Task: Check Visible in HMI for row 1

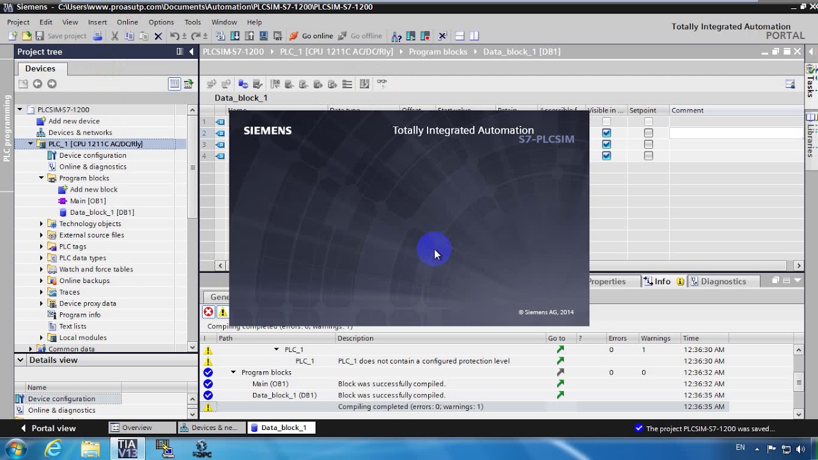Action: click(x=606, y=121)
